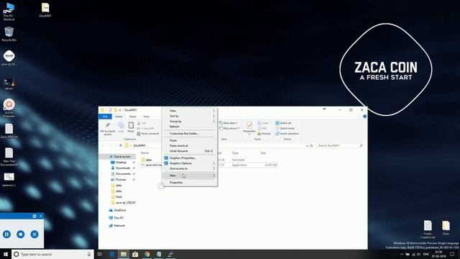This screenshot has width=460, height=259.
Task: Click the Desk folder desktop icon
Action: click(446, 228)
